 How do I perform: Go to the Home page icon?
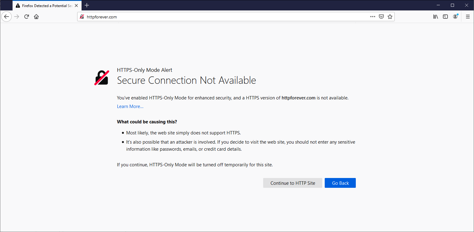[36, 17]
